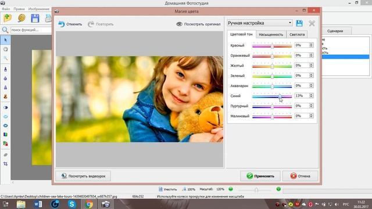Click the Малиновый spinner arrows
The height and width of the screenshot is (209, 372).
coord(311,116)
